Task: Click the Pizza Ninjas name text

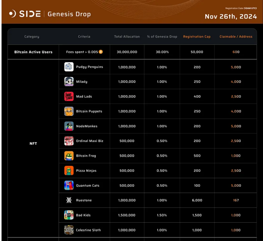Action: point(86,170)
